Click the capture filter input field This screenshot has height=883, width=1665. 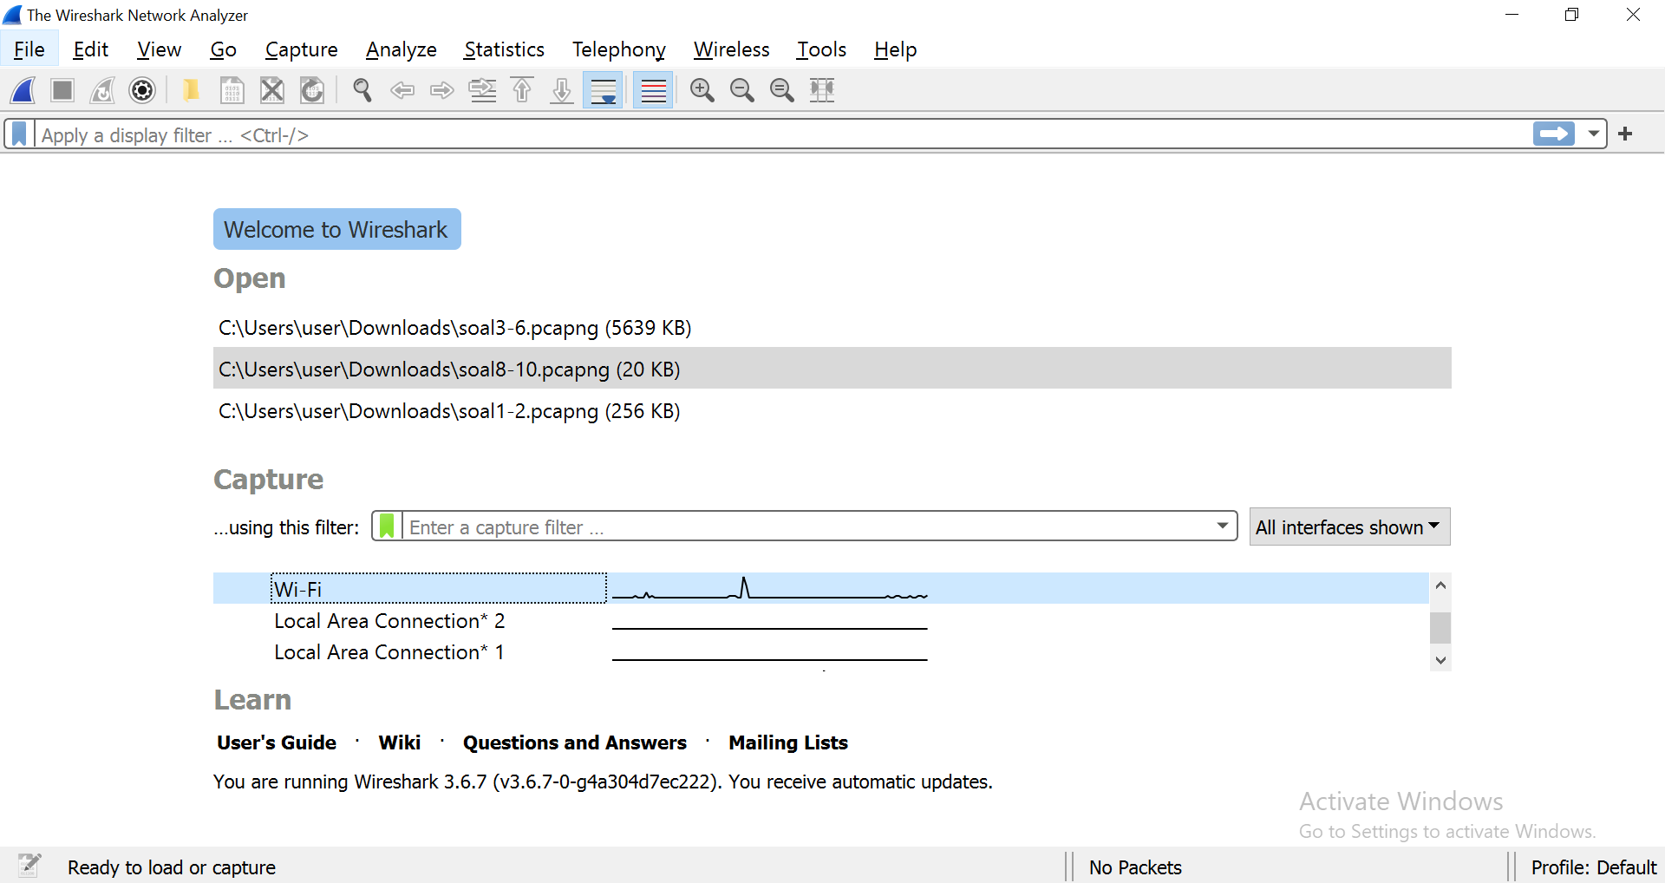coord(806,527)
